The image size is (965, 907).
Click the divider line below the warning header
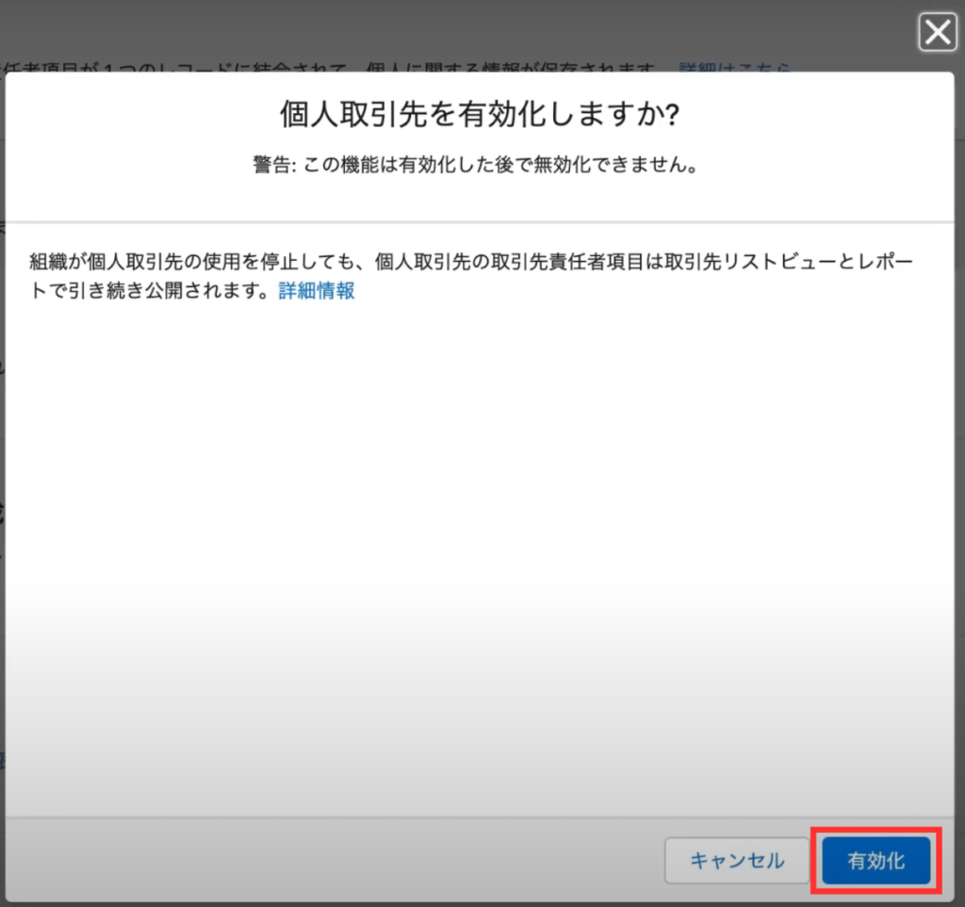[x=481, y=222]
